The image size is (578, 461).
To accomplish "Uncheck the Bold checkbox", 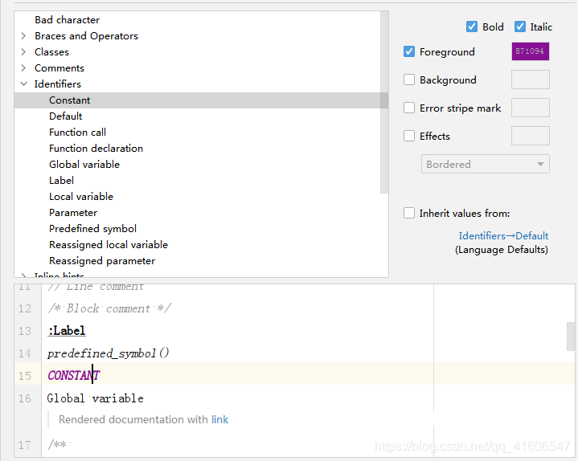I will point(471,27).
